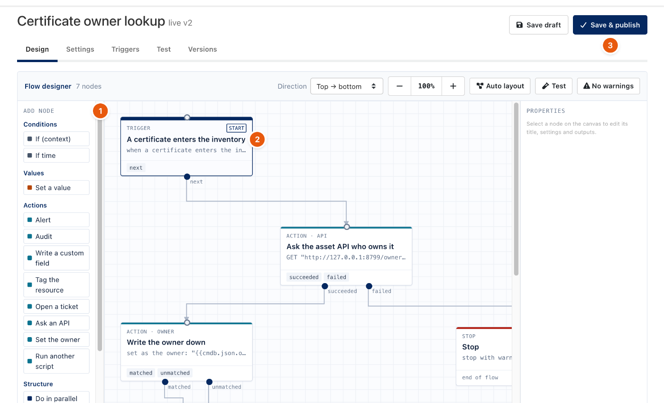
Task: Click the floppy disk Save draft icon
Action: pos(519,25)
